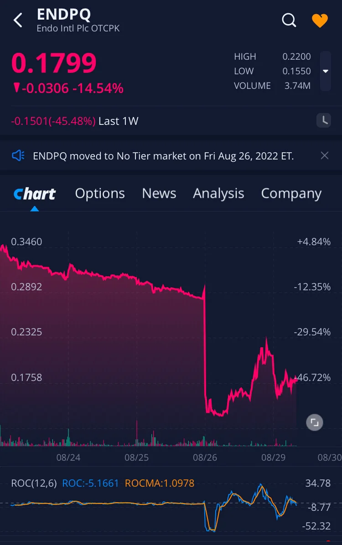Screen dimensions: 342x545
Task: Tap the ENDPQ moved announcement text
Action: pos(163,156)
